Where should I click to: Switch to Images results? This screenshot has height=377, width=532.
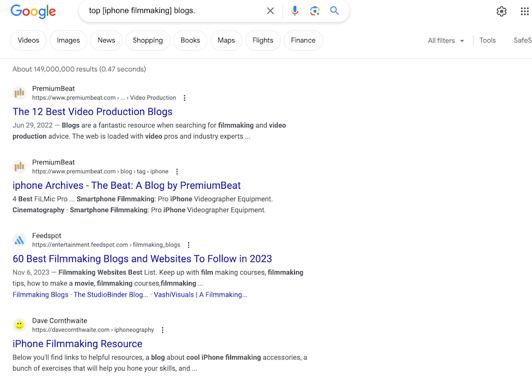click(x=68, y=40)
